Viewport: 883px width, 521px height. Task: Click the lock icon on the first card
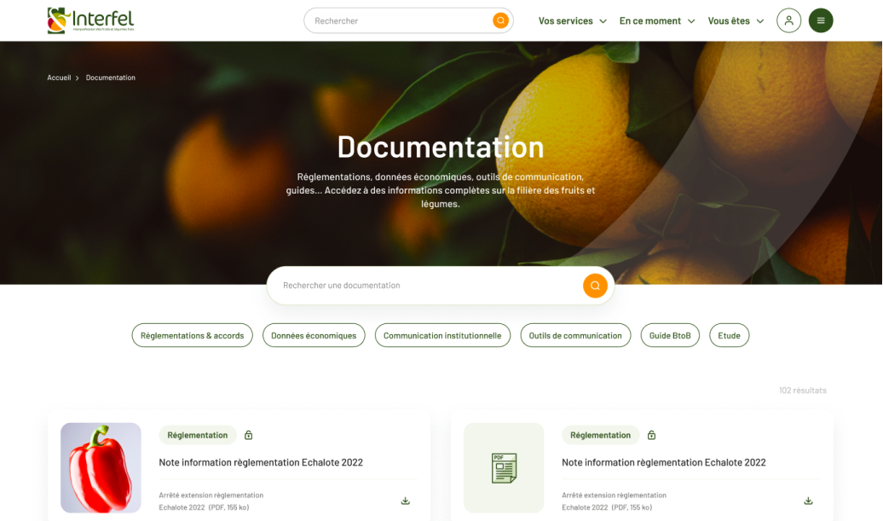248,435
